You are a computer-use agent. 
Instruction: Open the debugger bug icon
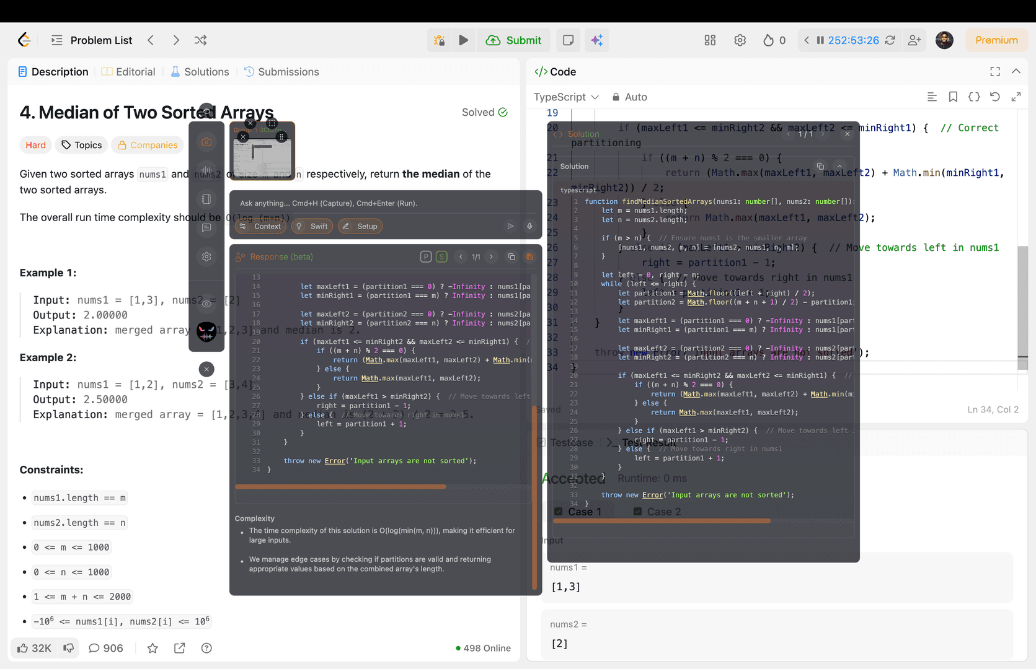click(x=440, y=40)
